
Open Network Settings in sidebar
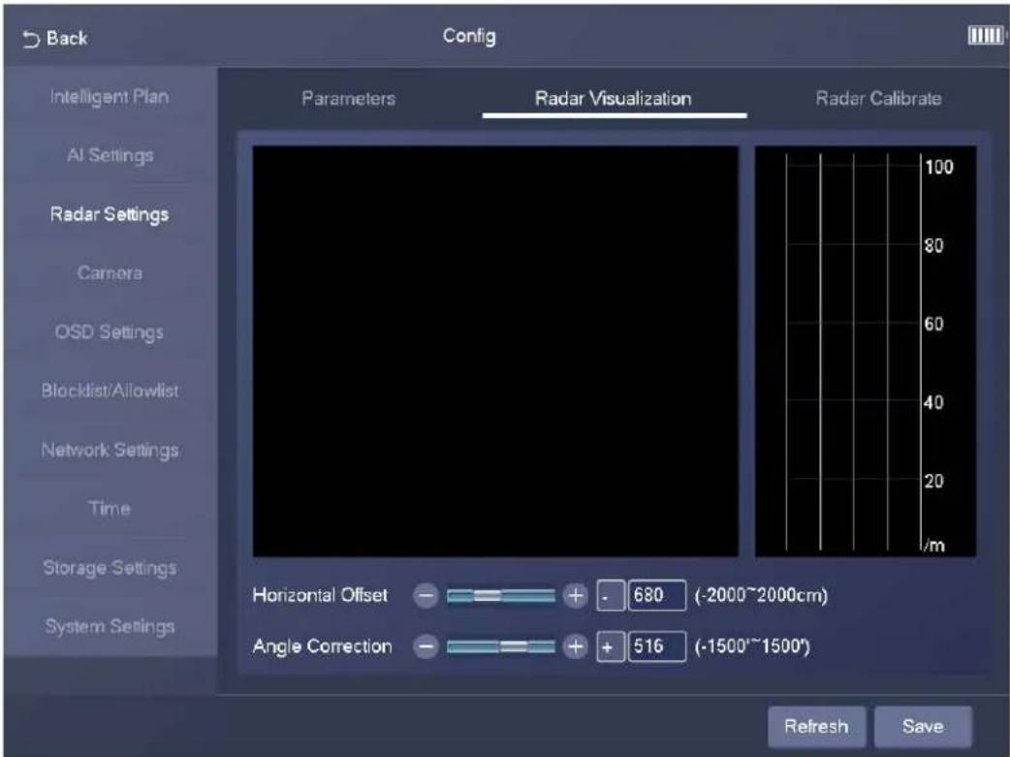110,450
